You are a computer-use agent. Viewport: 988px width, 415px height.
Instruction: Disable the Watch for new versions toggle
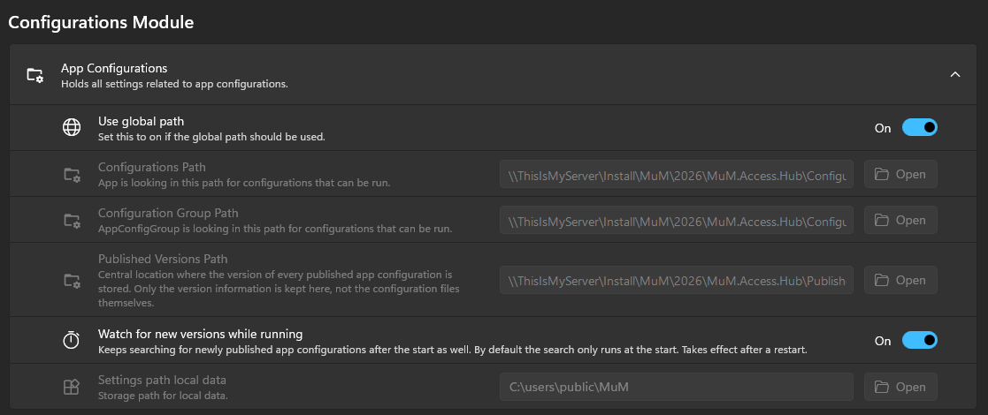(x=919, y=340)
